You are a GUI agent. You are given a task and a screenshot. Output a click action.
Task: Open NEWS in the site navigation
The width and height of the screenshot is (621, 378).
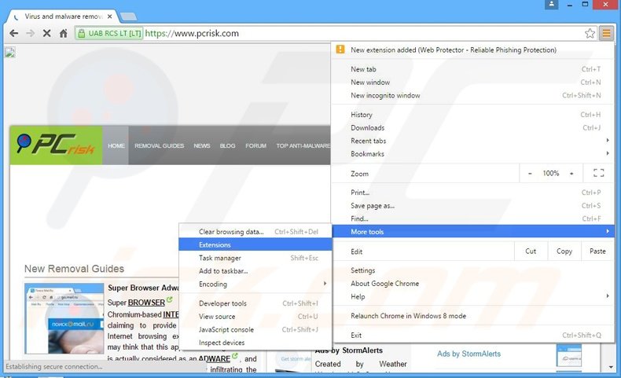[202, 145]
